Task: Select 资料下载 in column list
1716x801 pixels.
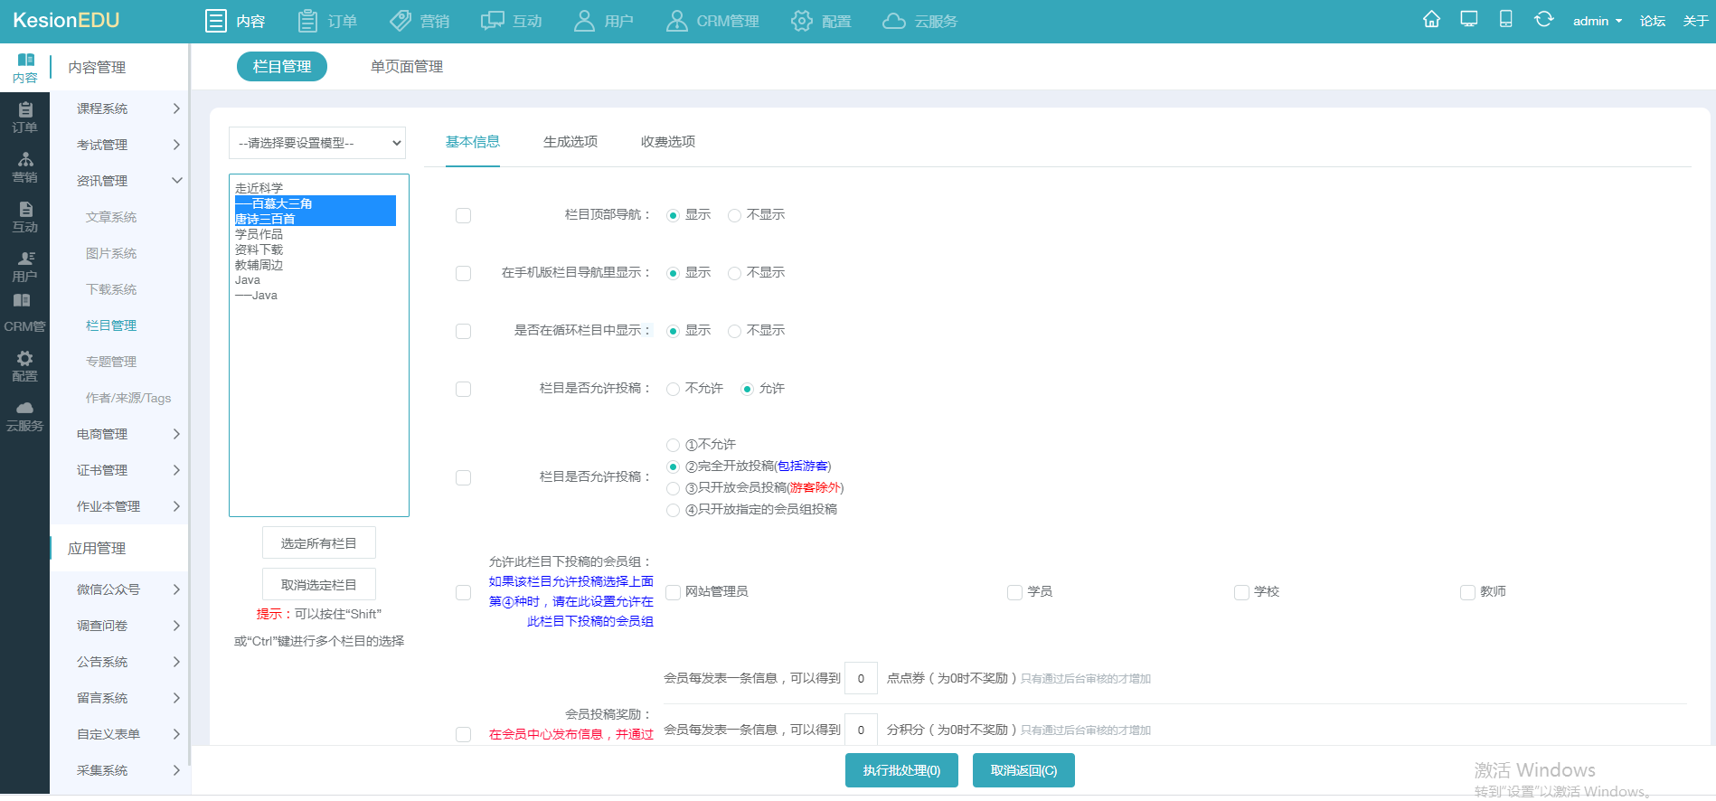Action: tap(259, 250)
